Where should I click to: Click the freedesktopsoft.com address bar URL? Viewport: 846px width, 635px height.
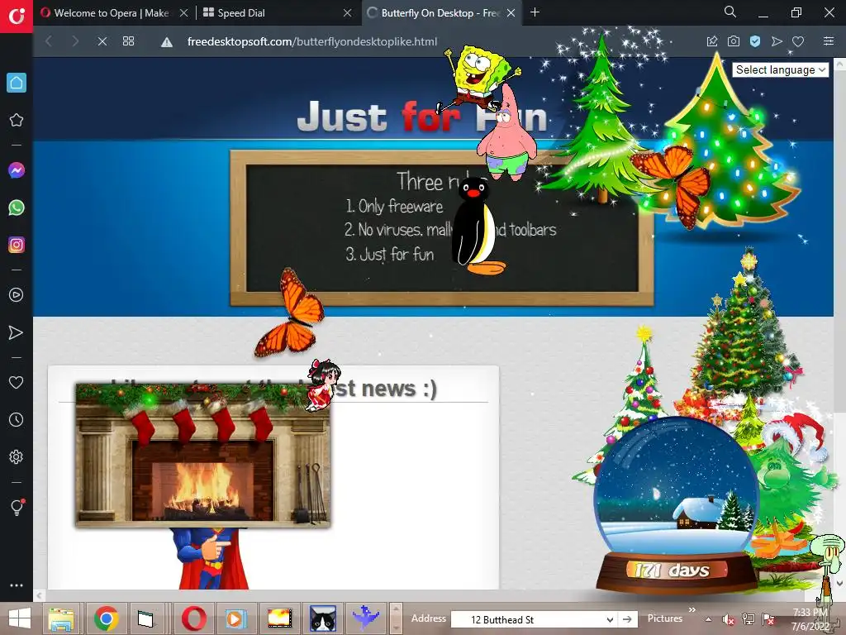click(311, 41)
